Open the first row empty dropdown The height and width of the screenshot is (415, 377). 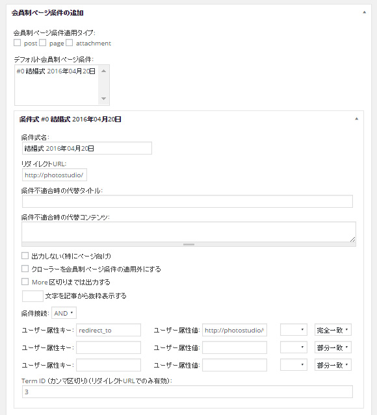(294, 330)
